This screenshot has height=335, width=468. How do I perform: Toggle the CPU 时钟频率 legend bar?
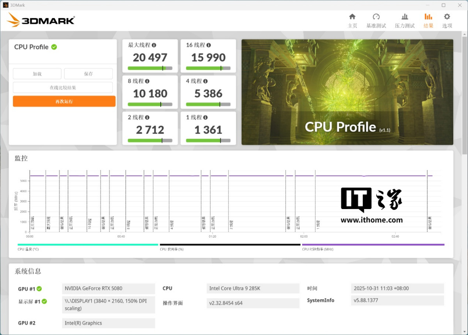(373, 245)
